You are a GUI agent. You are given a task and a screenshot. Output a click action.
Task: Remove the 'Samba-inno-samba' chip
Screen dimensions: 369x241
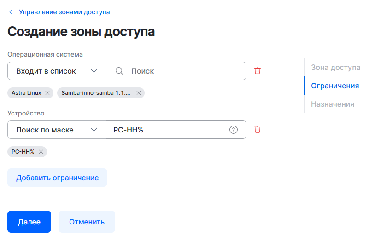[x=138, y=93]
